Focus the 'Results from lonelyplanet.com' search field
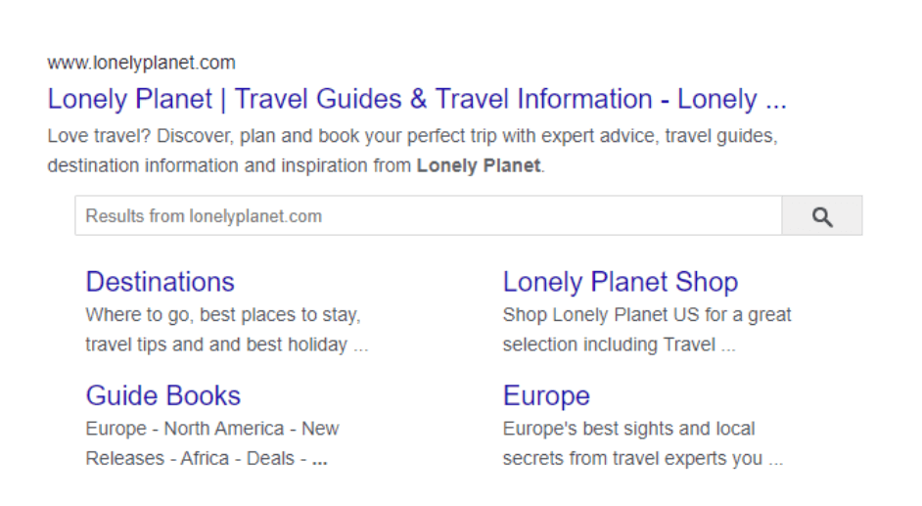This screenshot has height=506, width=922. pos(428,216)
